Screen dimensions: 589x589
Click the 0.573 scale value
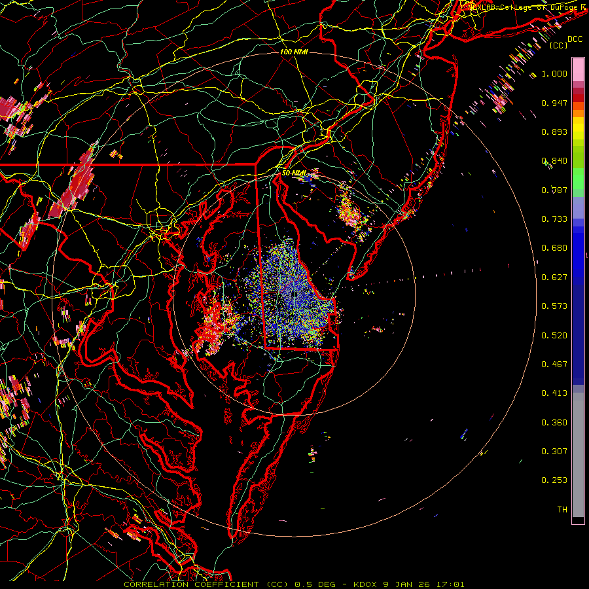tap(554, 306)
